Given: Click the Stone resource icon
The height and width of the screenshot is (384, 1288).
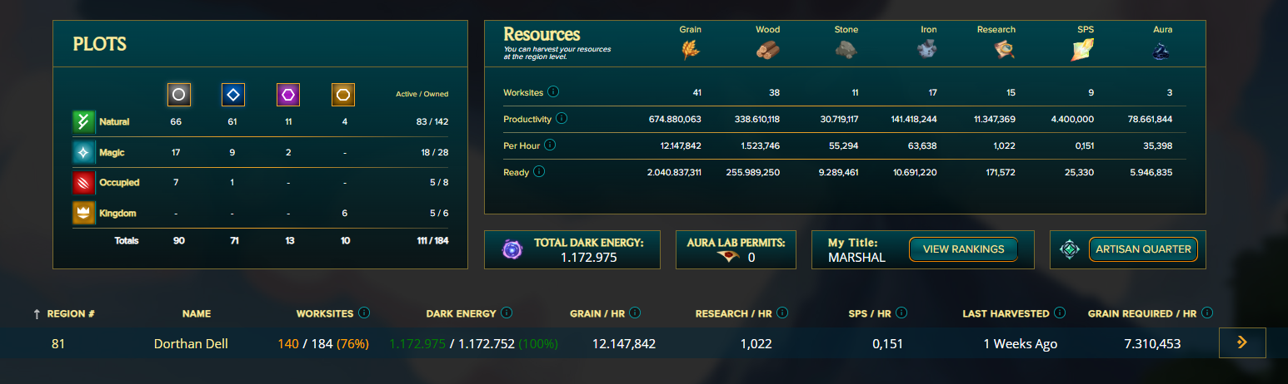Looking at the screenshot, I should click(846, 50).
